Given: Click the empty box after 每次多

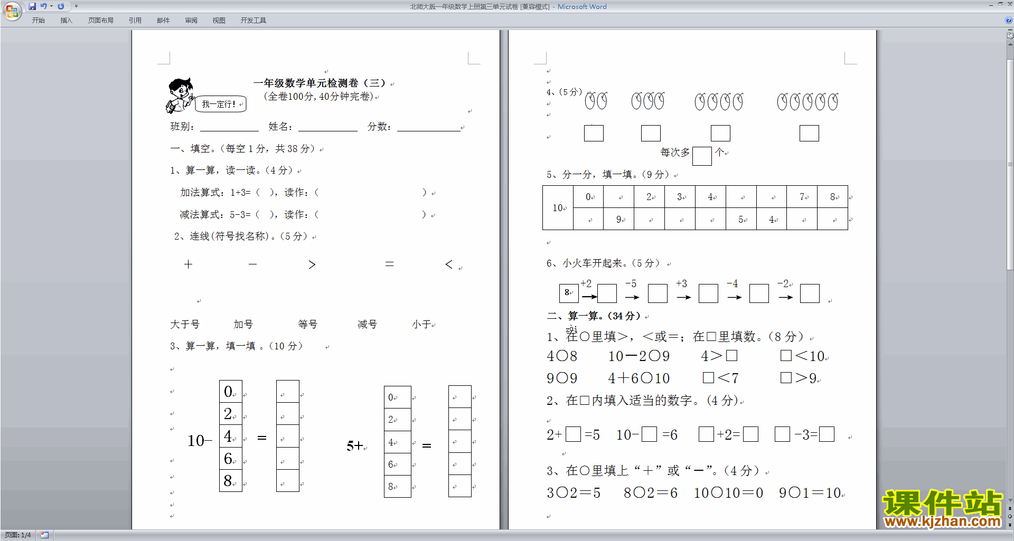Looking at the screenshot, I should click(702, 156).
